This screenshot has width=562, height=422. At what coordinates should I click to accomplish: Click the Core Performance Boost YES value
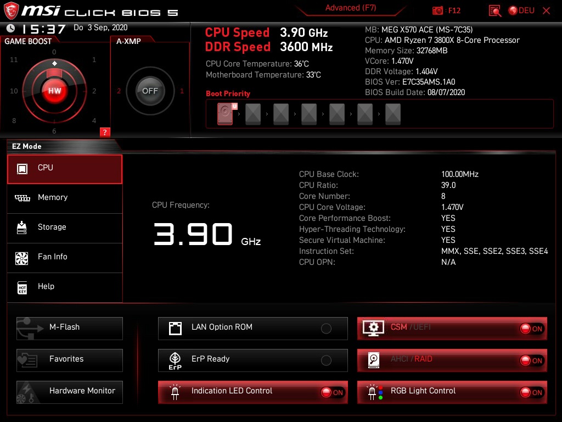point(448,218)
